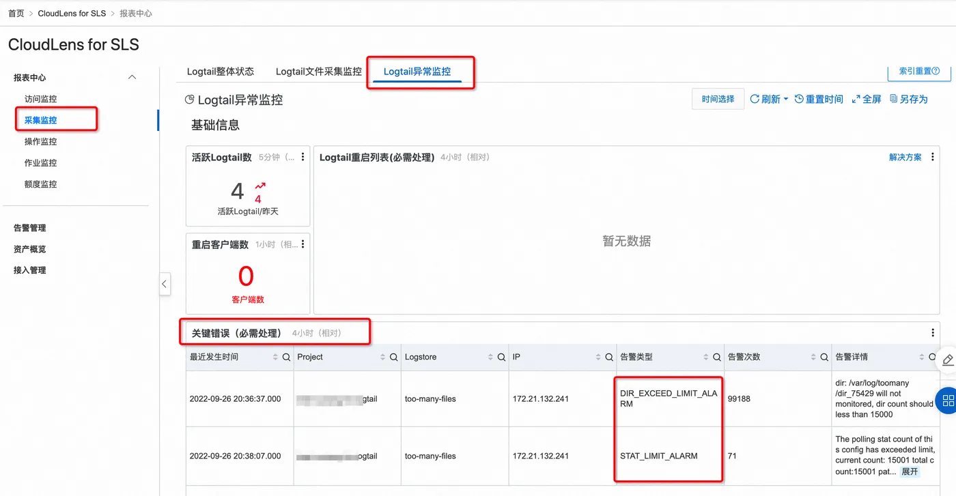Sort by Logstore column
The height and width of the screenshot is (496, 956).
(490, 357)
